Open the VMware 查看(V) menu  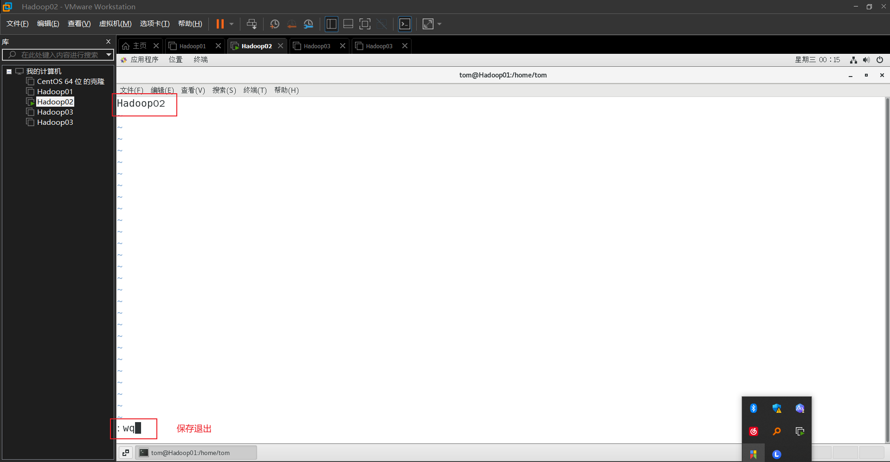79,24
